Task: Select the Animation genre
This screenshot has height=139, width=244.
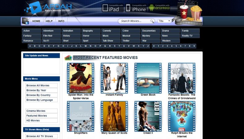Action: [71, 31]
